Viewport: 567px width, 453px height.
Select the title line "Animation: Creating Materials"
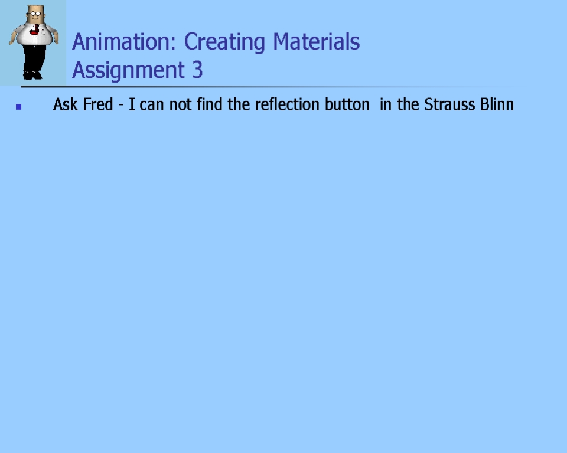coord(216,42)
